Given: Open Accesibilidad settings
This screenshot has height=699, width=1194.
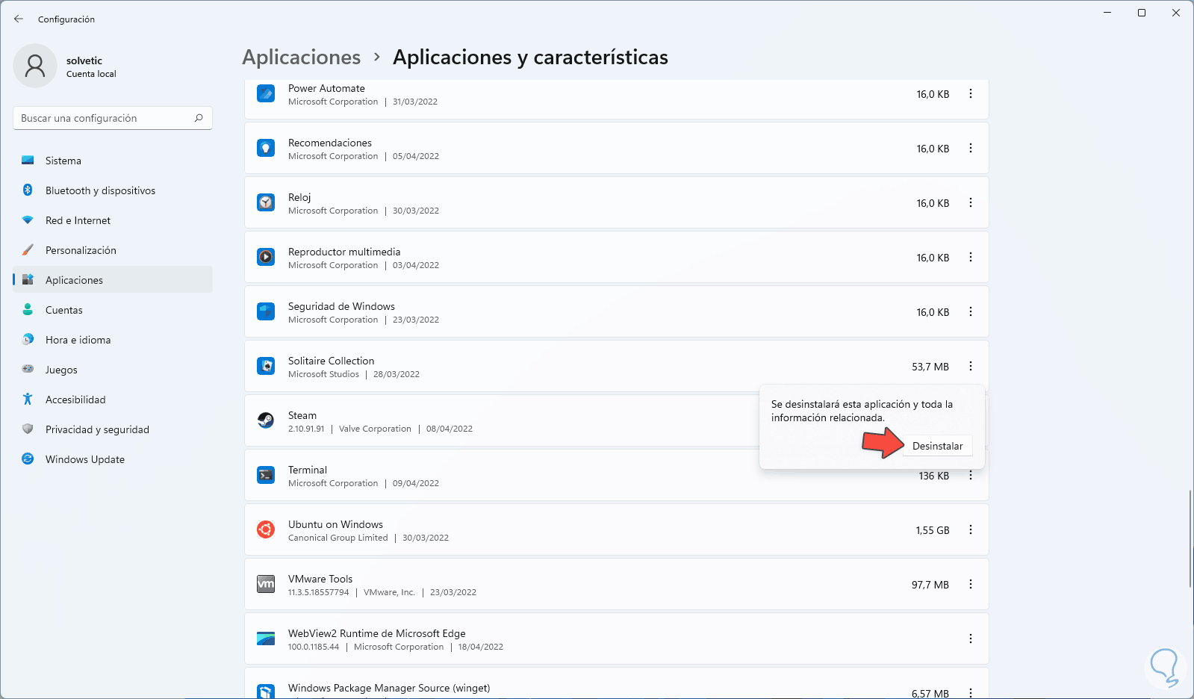Looking at the screenshot, I should (x=113, y=400).
